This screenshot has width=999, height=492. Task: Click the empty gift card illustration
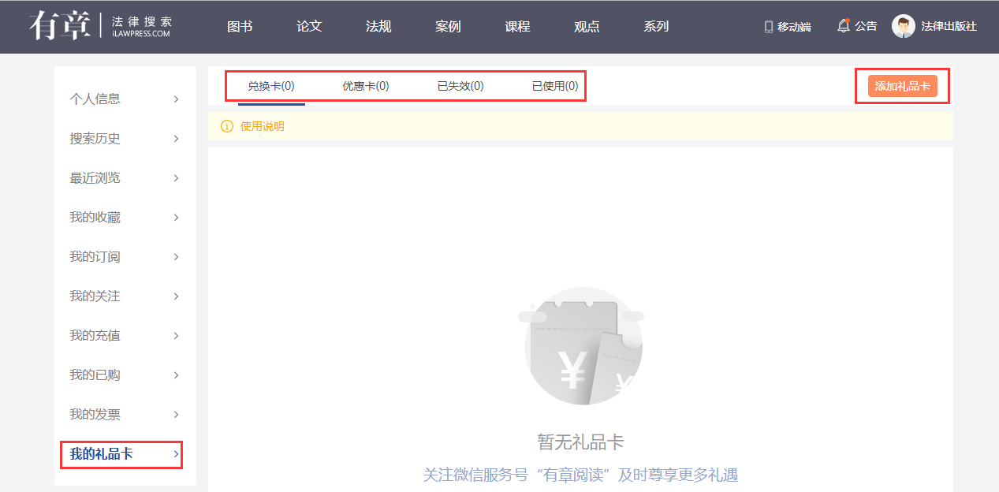point(583,346)
